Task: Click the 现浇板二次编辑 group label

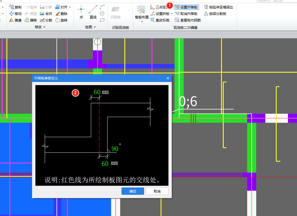Action: [x=185, y=28]
